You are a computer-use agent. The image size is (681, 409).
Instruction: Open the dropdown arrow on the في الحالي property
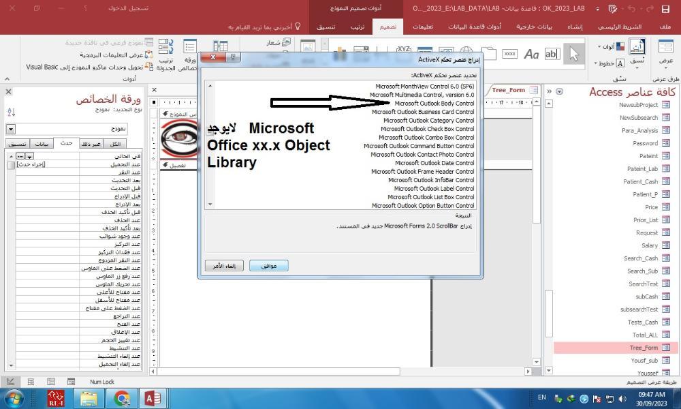[29, 156]
